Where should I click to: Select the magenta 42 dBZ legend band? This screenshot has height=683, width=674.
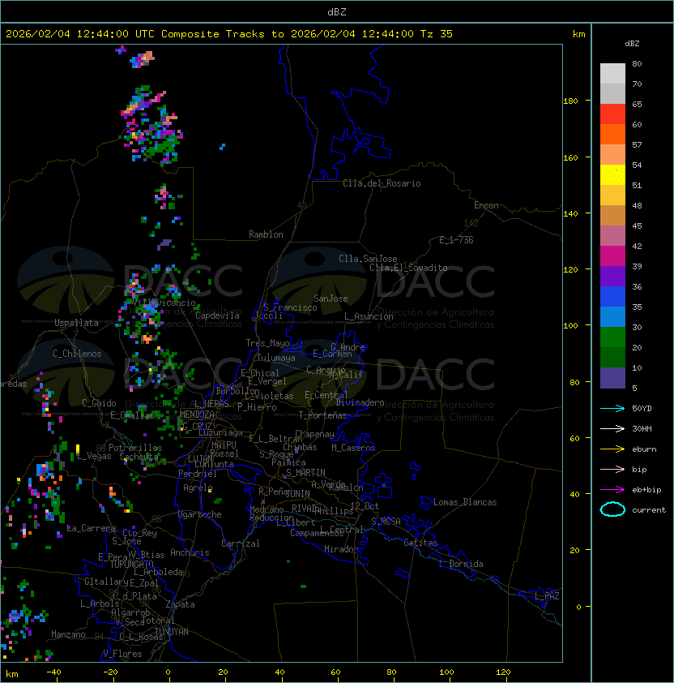tap(612, 256)
